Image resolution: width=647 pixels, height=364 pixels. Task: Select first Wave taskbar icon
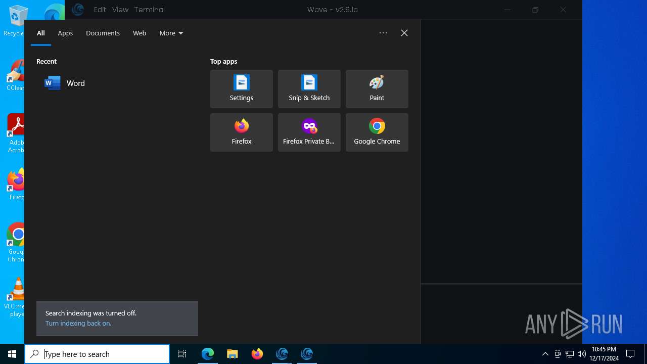282,354
